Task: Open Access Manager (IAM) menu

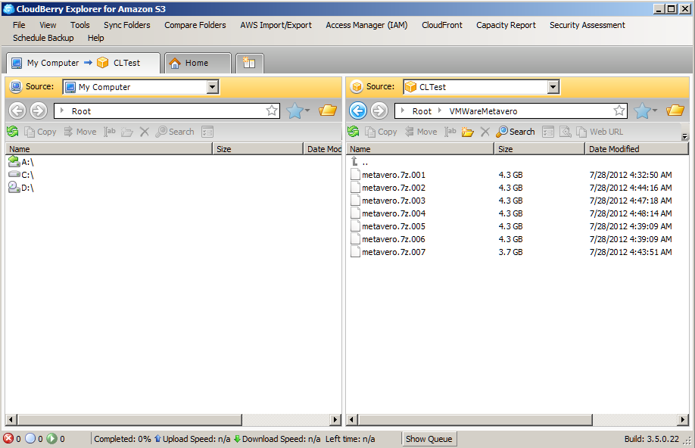Action: (366, 25)
